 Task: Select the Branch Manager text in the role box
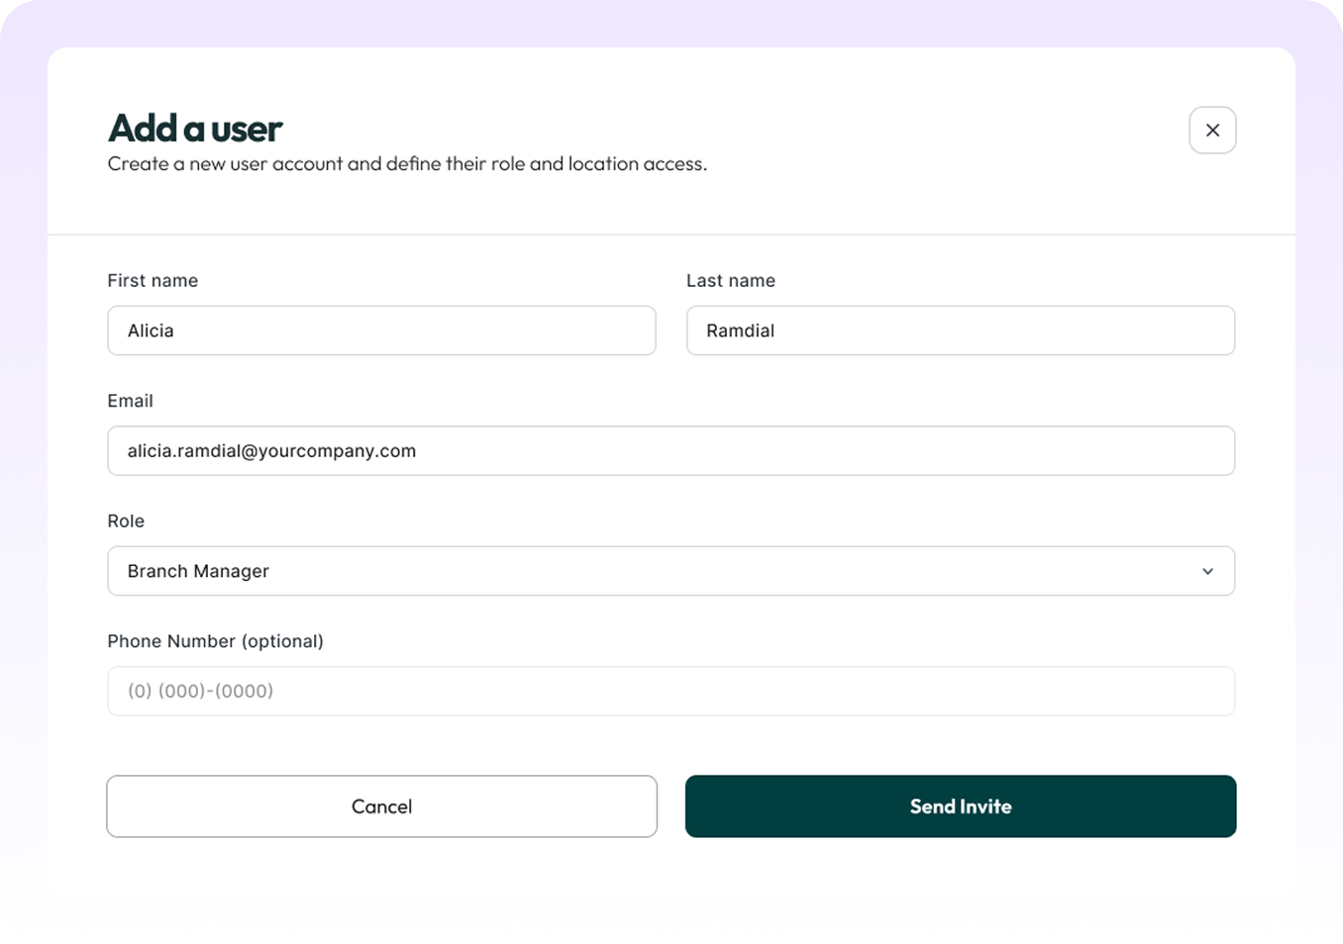click(x=198, y=571)
